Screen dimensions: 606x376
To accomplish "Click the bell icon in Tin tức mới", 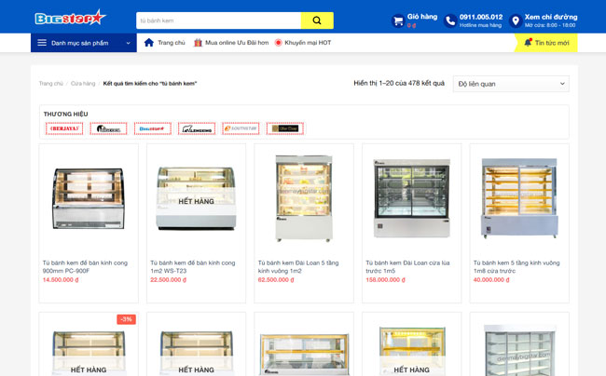I will [528, 43].
